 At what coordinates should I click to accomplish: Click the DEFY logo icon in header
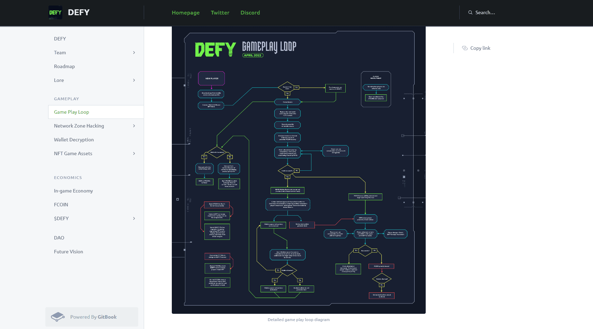pos(55,12)
